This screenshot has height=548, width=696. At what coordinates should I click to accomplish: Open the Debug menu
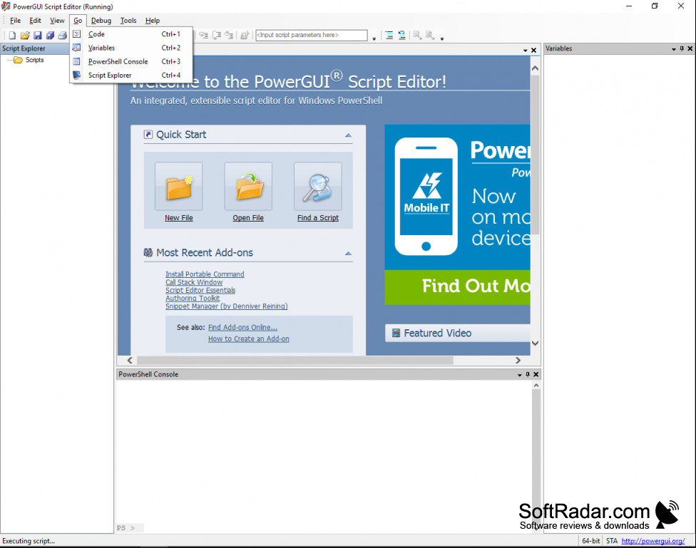pyautogui.click(x=101, y=21)
